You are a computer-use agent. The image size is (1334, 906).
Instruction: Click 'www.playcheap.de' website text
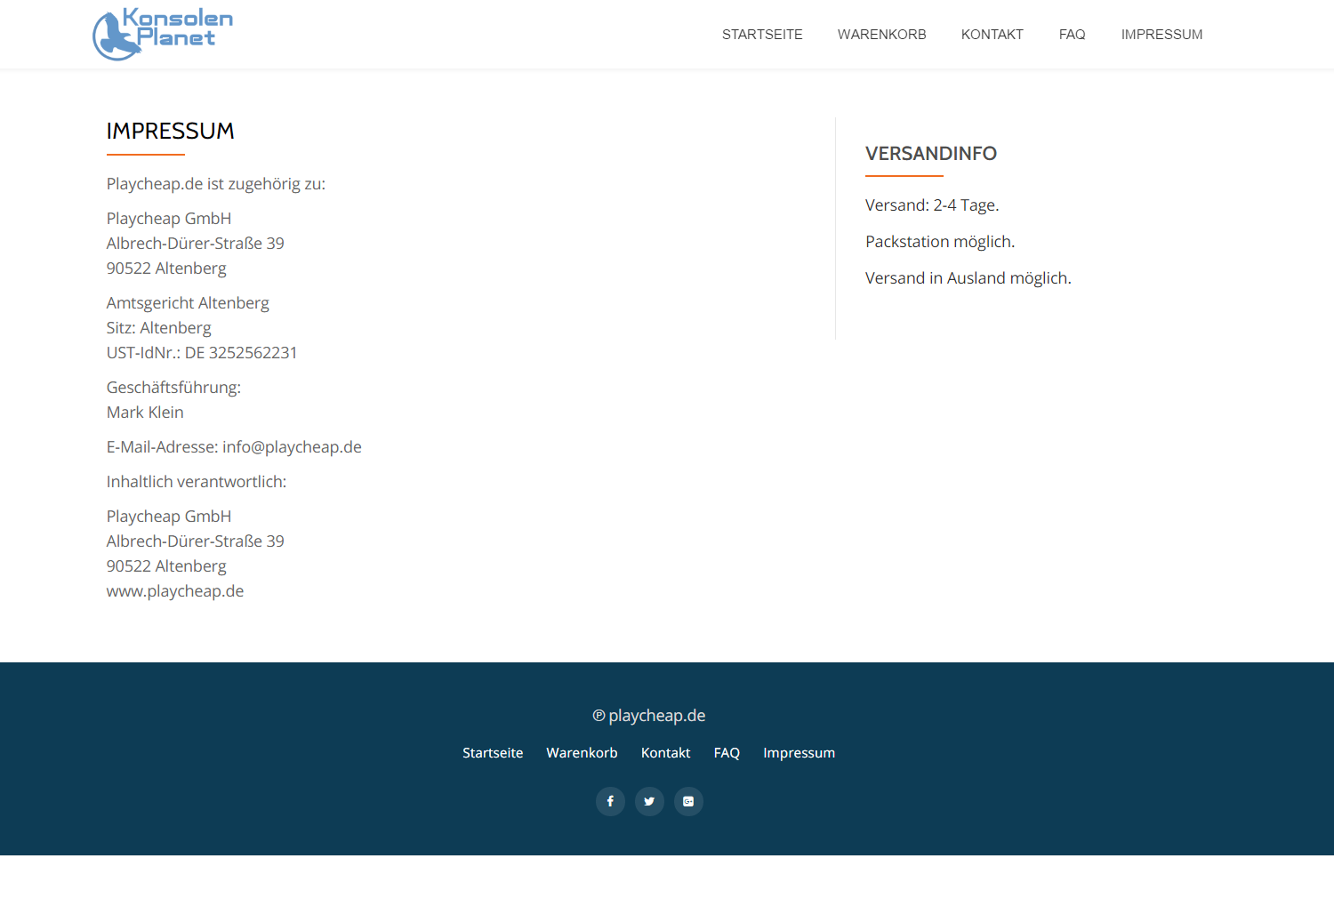tap(175, 591)
